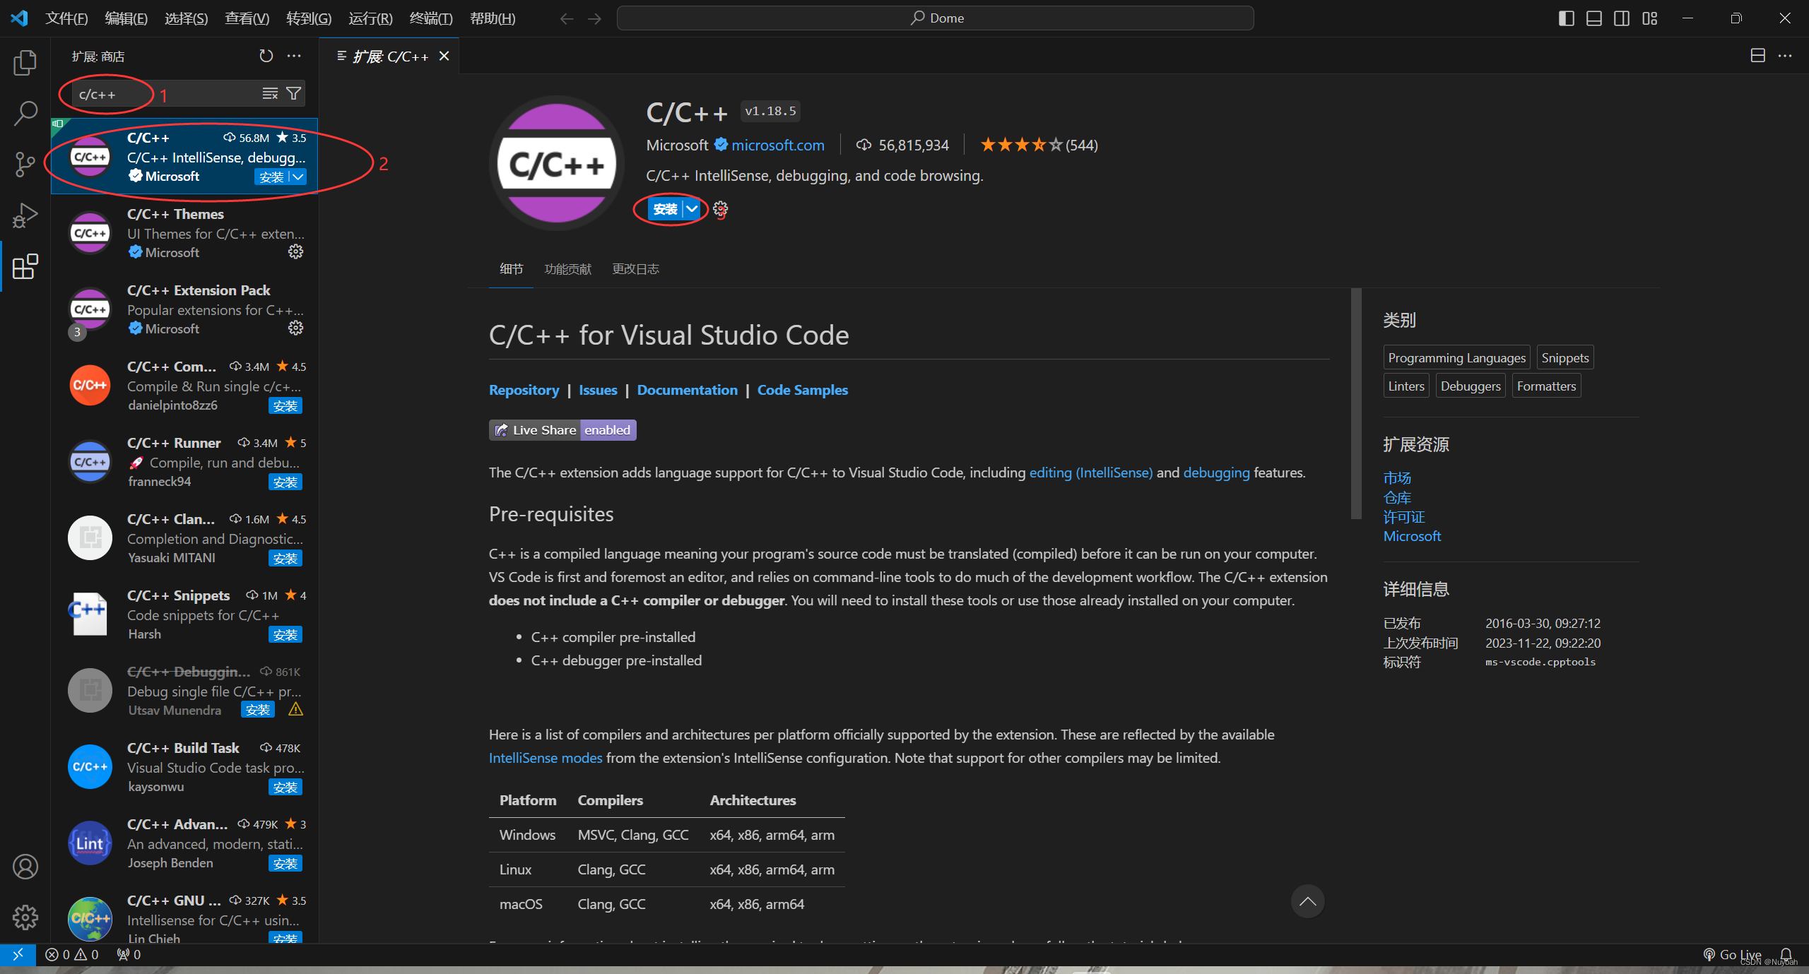Clear the c/c++ search input
Screen dimensions: 1809x974
[x=270, y=93]
